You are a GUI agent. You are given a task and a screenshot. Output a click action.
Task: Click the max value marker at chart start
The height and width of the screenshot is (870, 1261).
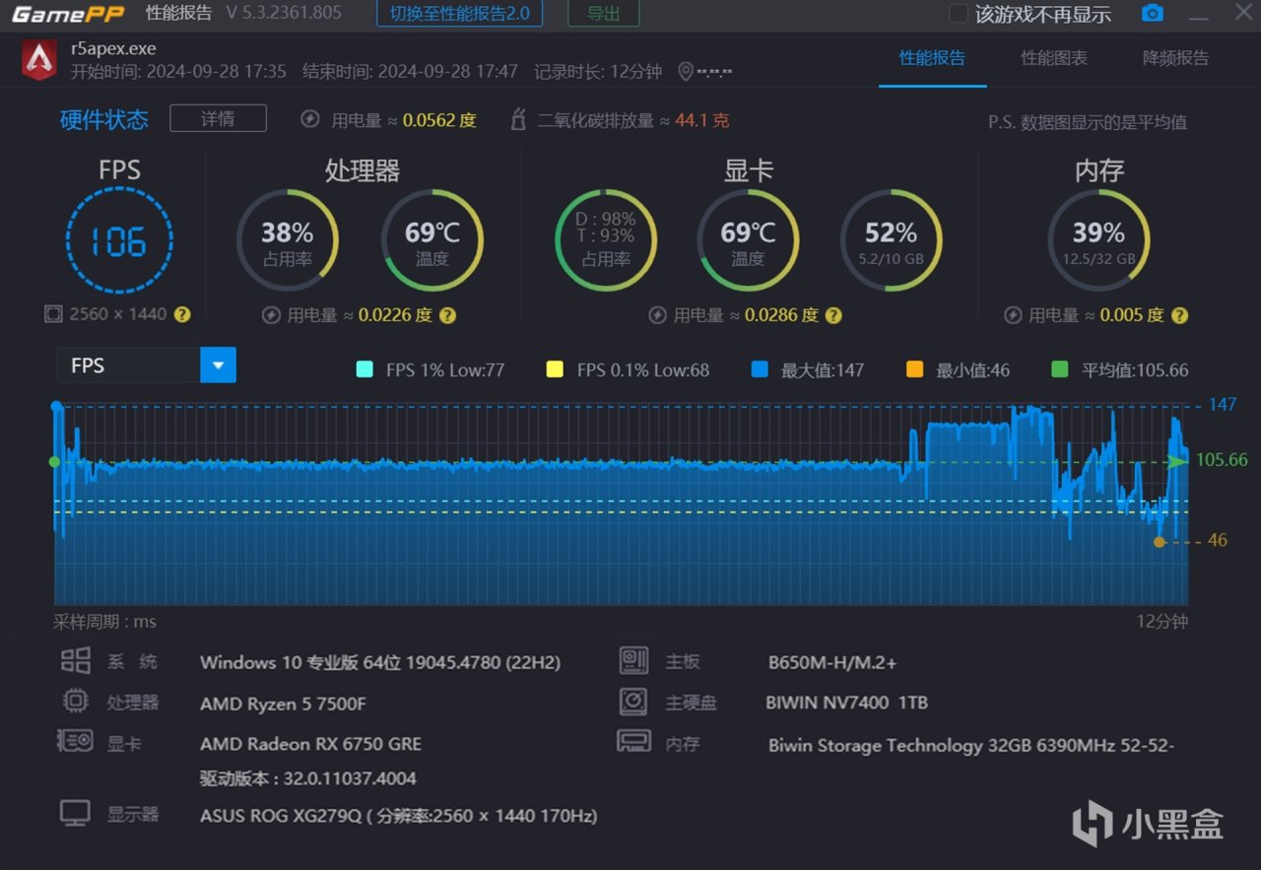click(56, 406)
